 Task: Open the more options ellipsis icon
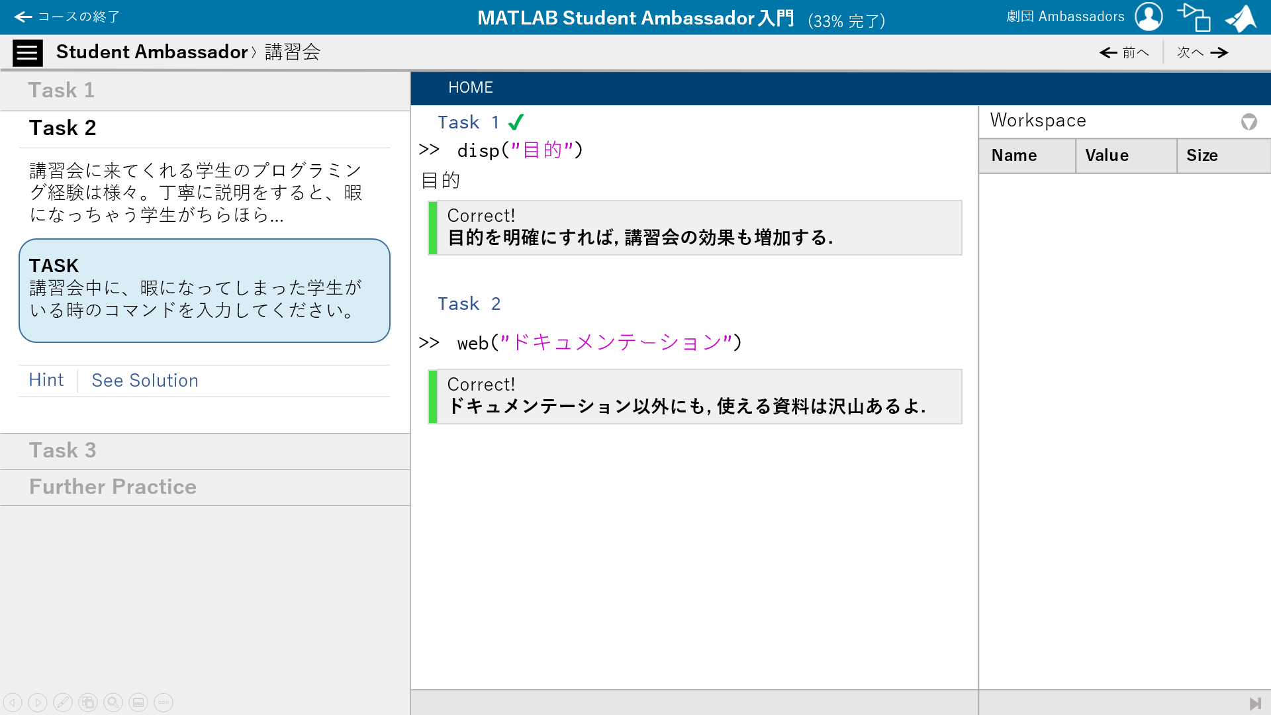pos(164,702)
